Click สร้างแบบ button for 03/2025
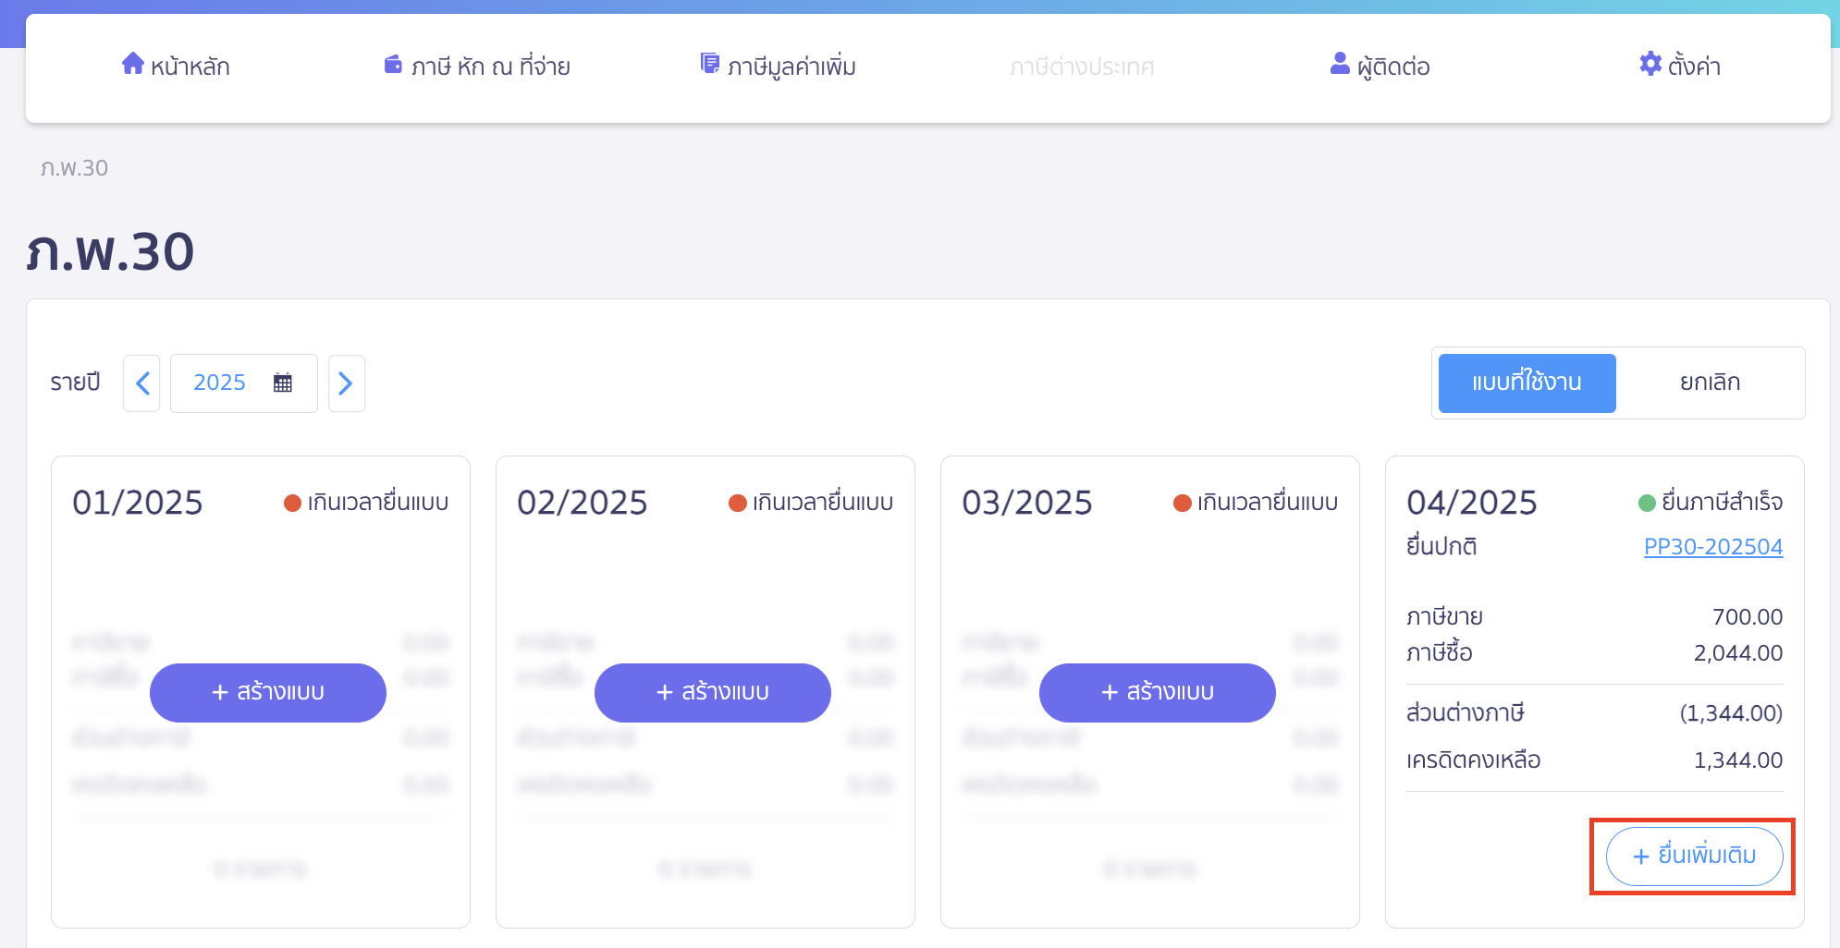 point(1158,692)
